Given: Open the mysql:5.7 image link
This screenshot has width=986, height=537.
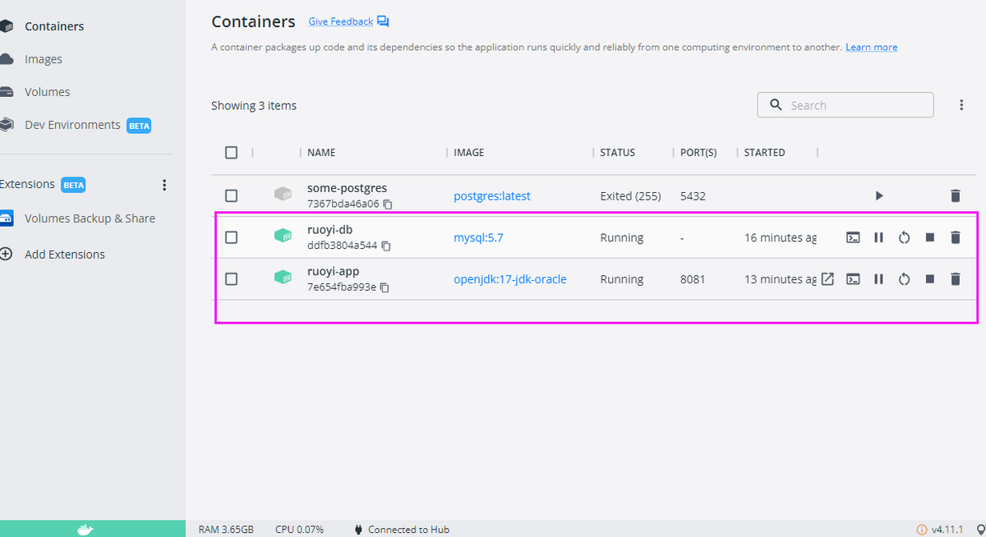Looking at the screenshot, I should click(x=478, y=237).
